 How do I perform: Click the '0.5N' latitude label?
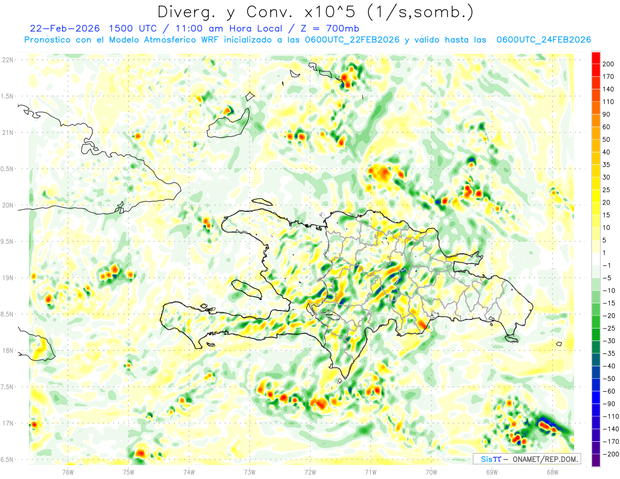click(x=7, y=169)
